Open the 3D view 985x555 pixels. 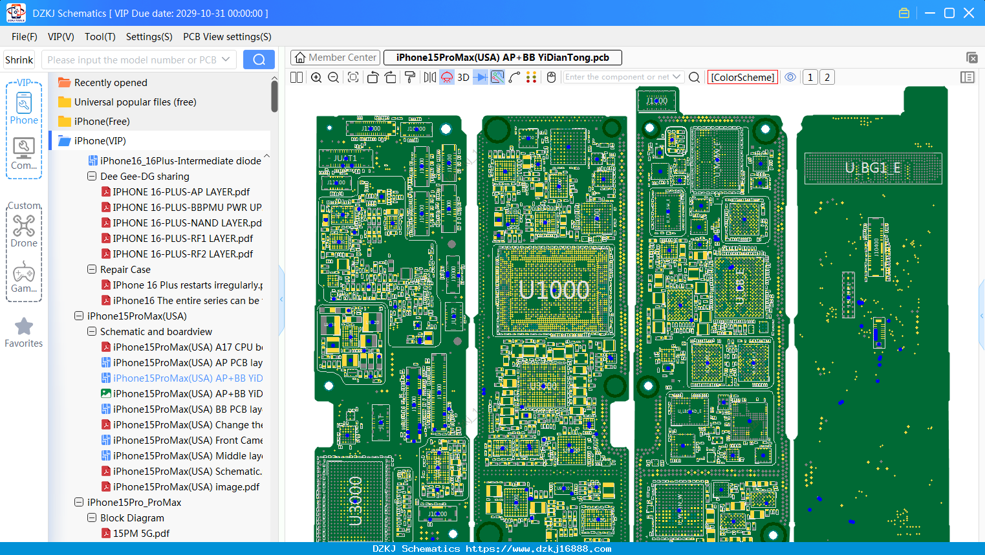tap(463, 78)
